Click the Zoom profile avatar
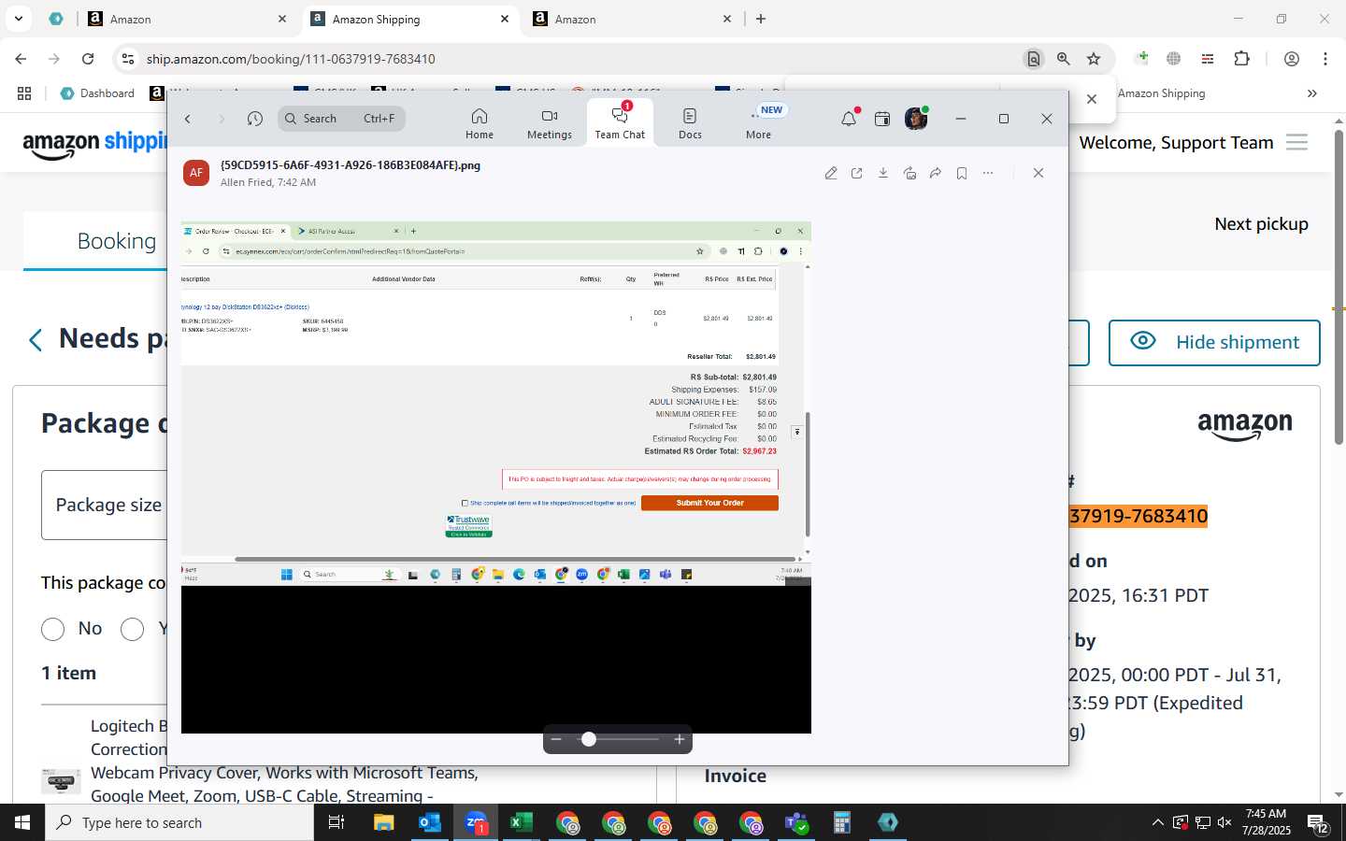The image size is (1346, 841). (916, 119)
